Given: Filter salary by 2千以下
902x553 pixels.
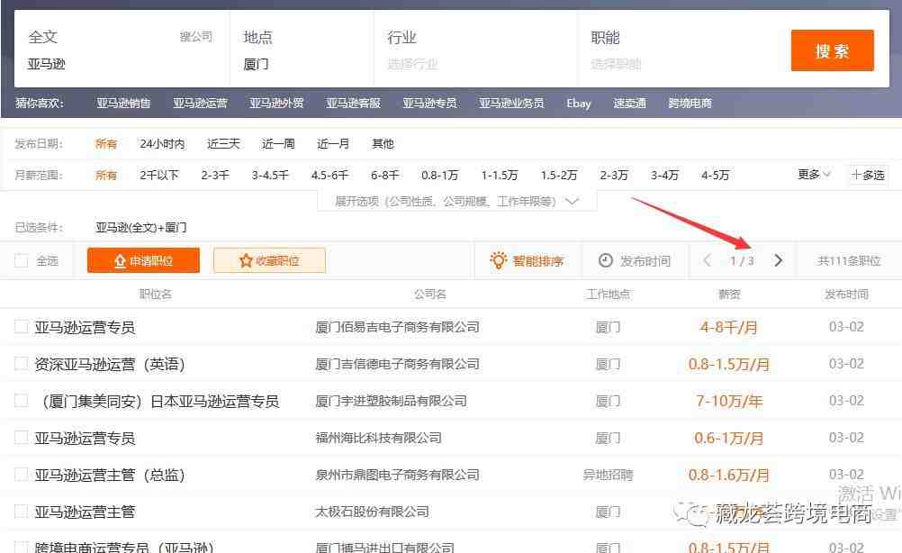Looking at the screenshot, I should click(159, 175).
